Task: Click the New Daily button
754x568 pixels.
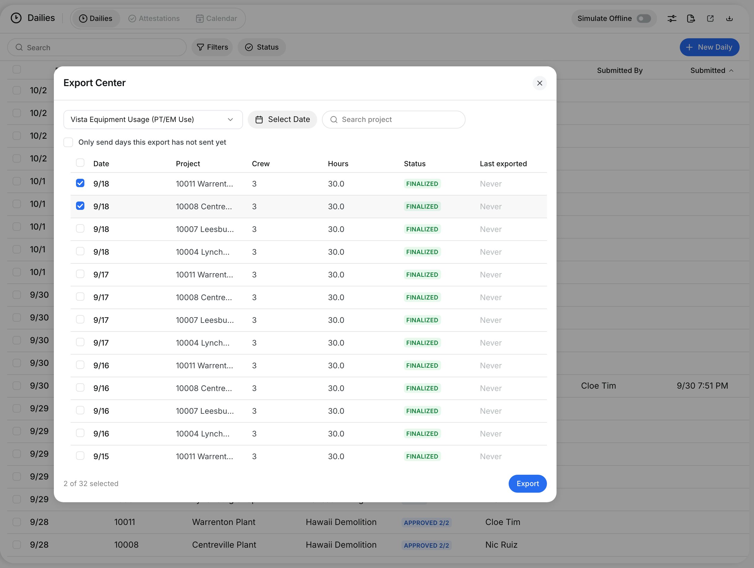Action: [709, 47]
